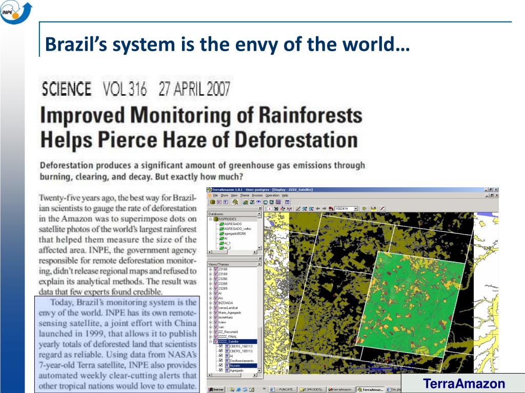Select the testeMario view
The height and width of the screenshot is (393, 525).
pyautogui.click(x=226, y=317)
